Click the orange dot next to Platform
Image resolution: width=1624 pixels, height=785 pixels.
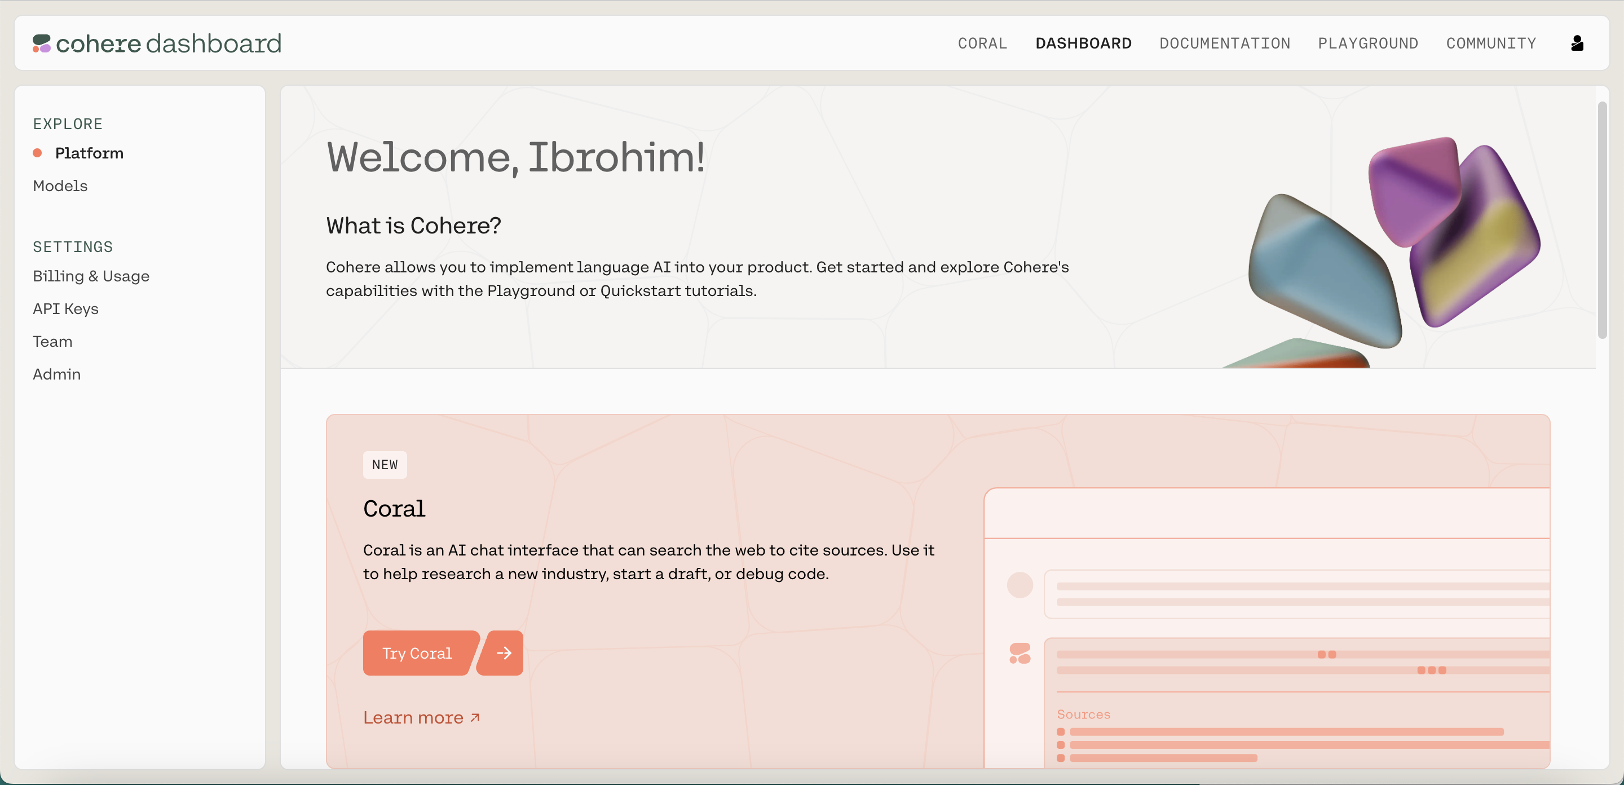pyautogui.click(x=37, y=153)
